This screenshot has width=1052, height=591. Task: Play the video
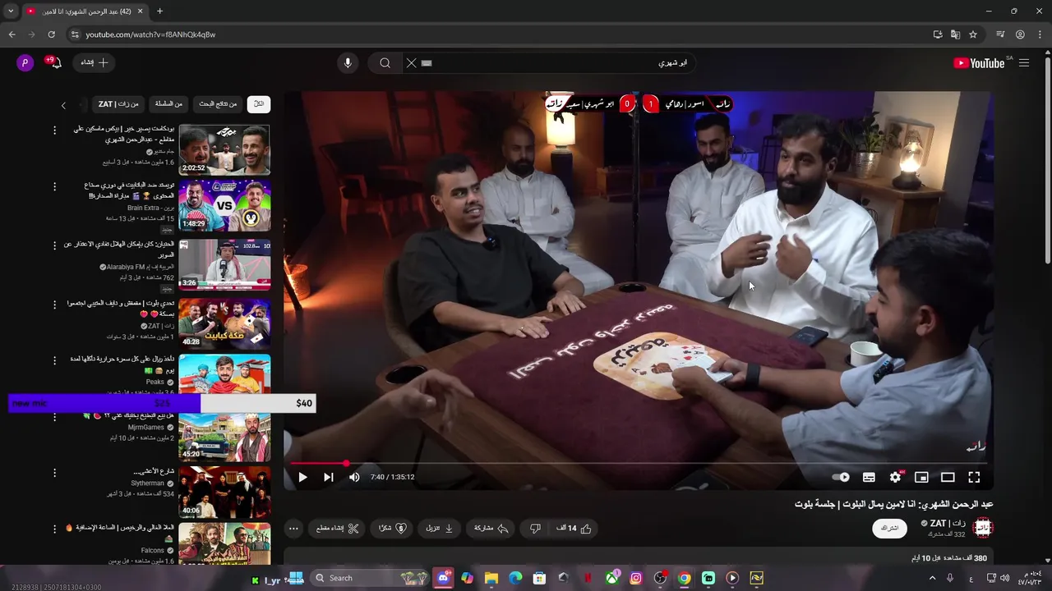pyautogui.click(x=302, y=477)
